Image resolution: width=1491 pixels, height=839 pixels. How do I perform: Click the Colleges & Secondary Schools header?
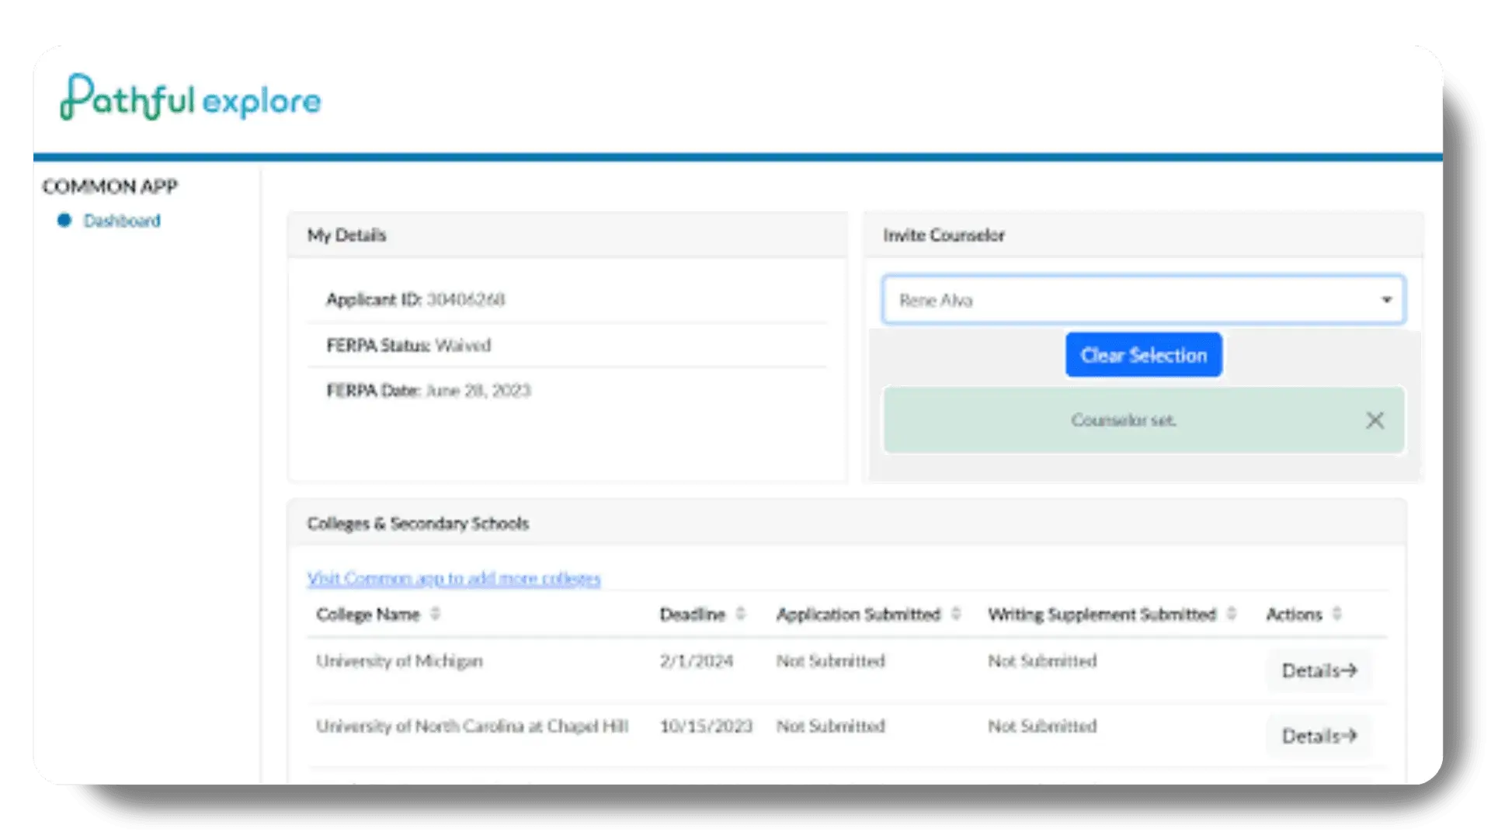point(418,523)
